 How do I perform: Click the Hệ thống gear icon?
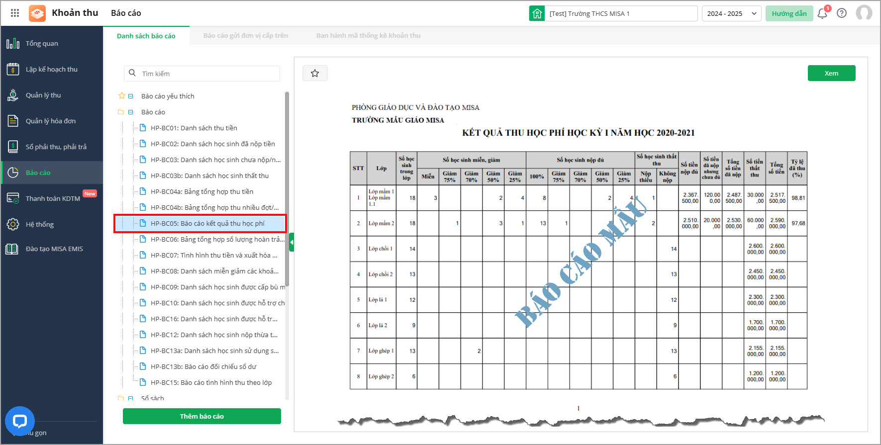13,224
